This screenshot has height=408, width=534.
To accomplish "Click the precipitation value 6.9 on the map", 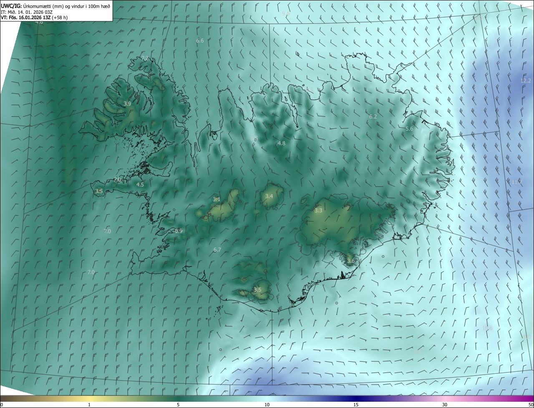I will pyautogui.click(x=179, y=231).
